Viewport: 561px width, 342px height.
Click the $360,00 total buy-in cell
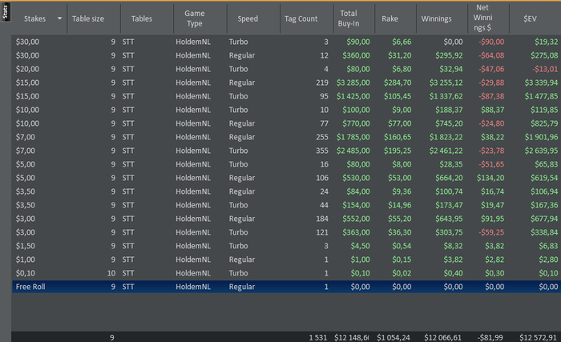click(x=356, y=55)
